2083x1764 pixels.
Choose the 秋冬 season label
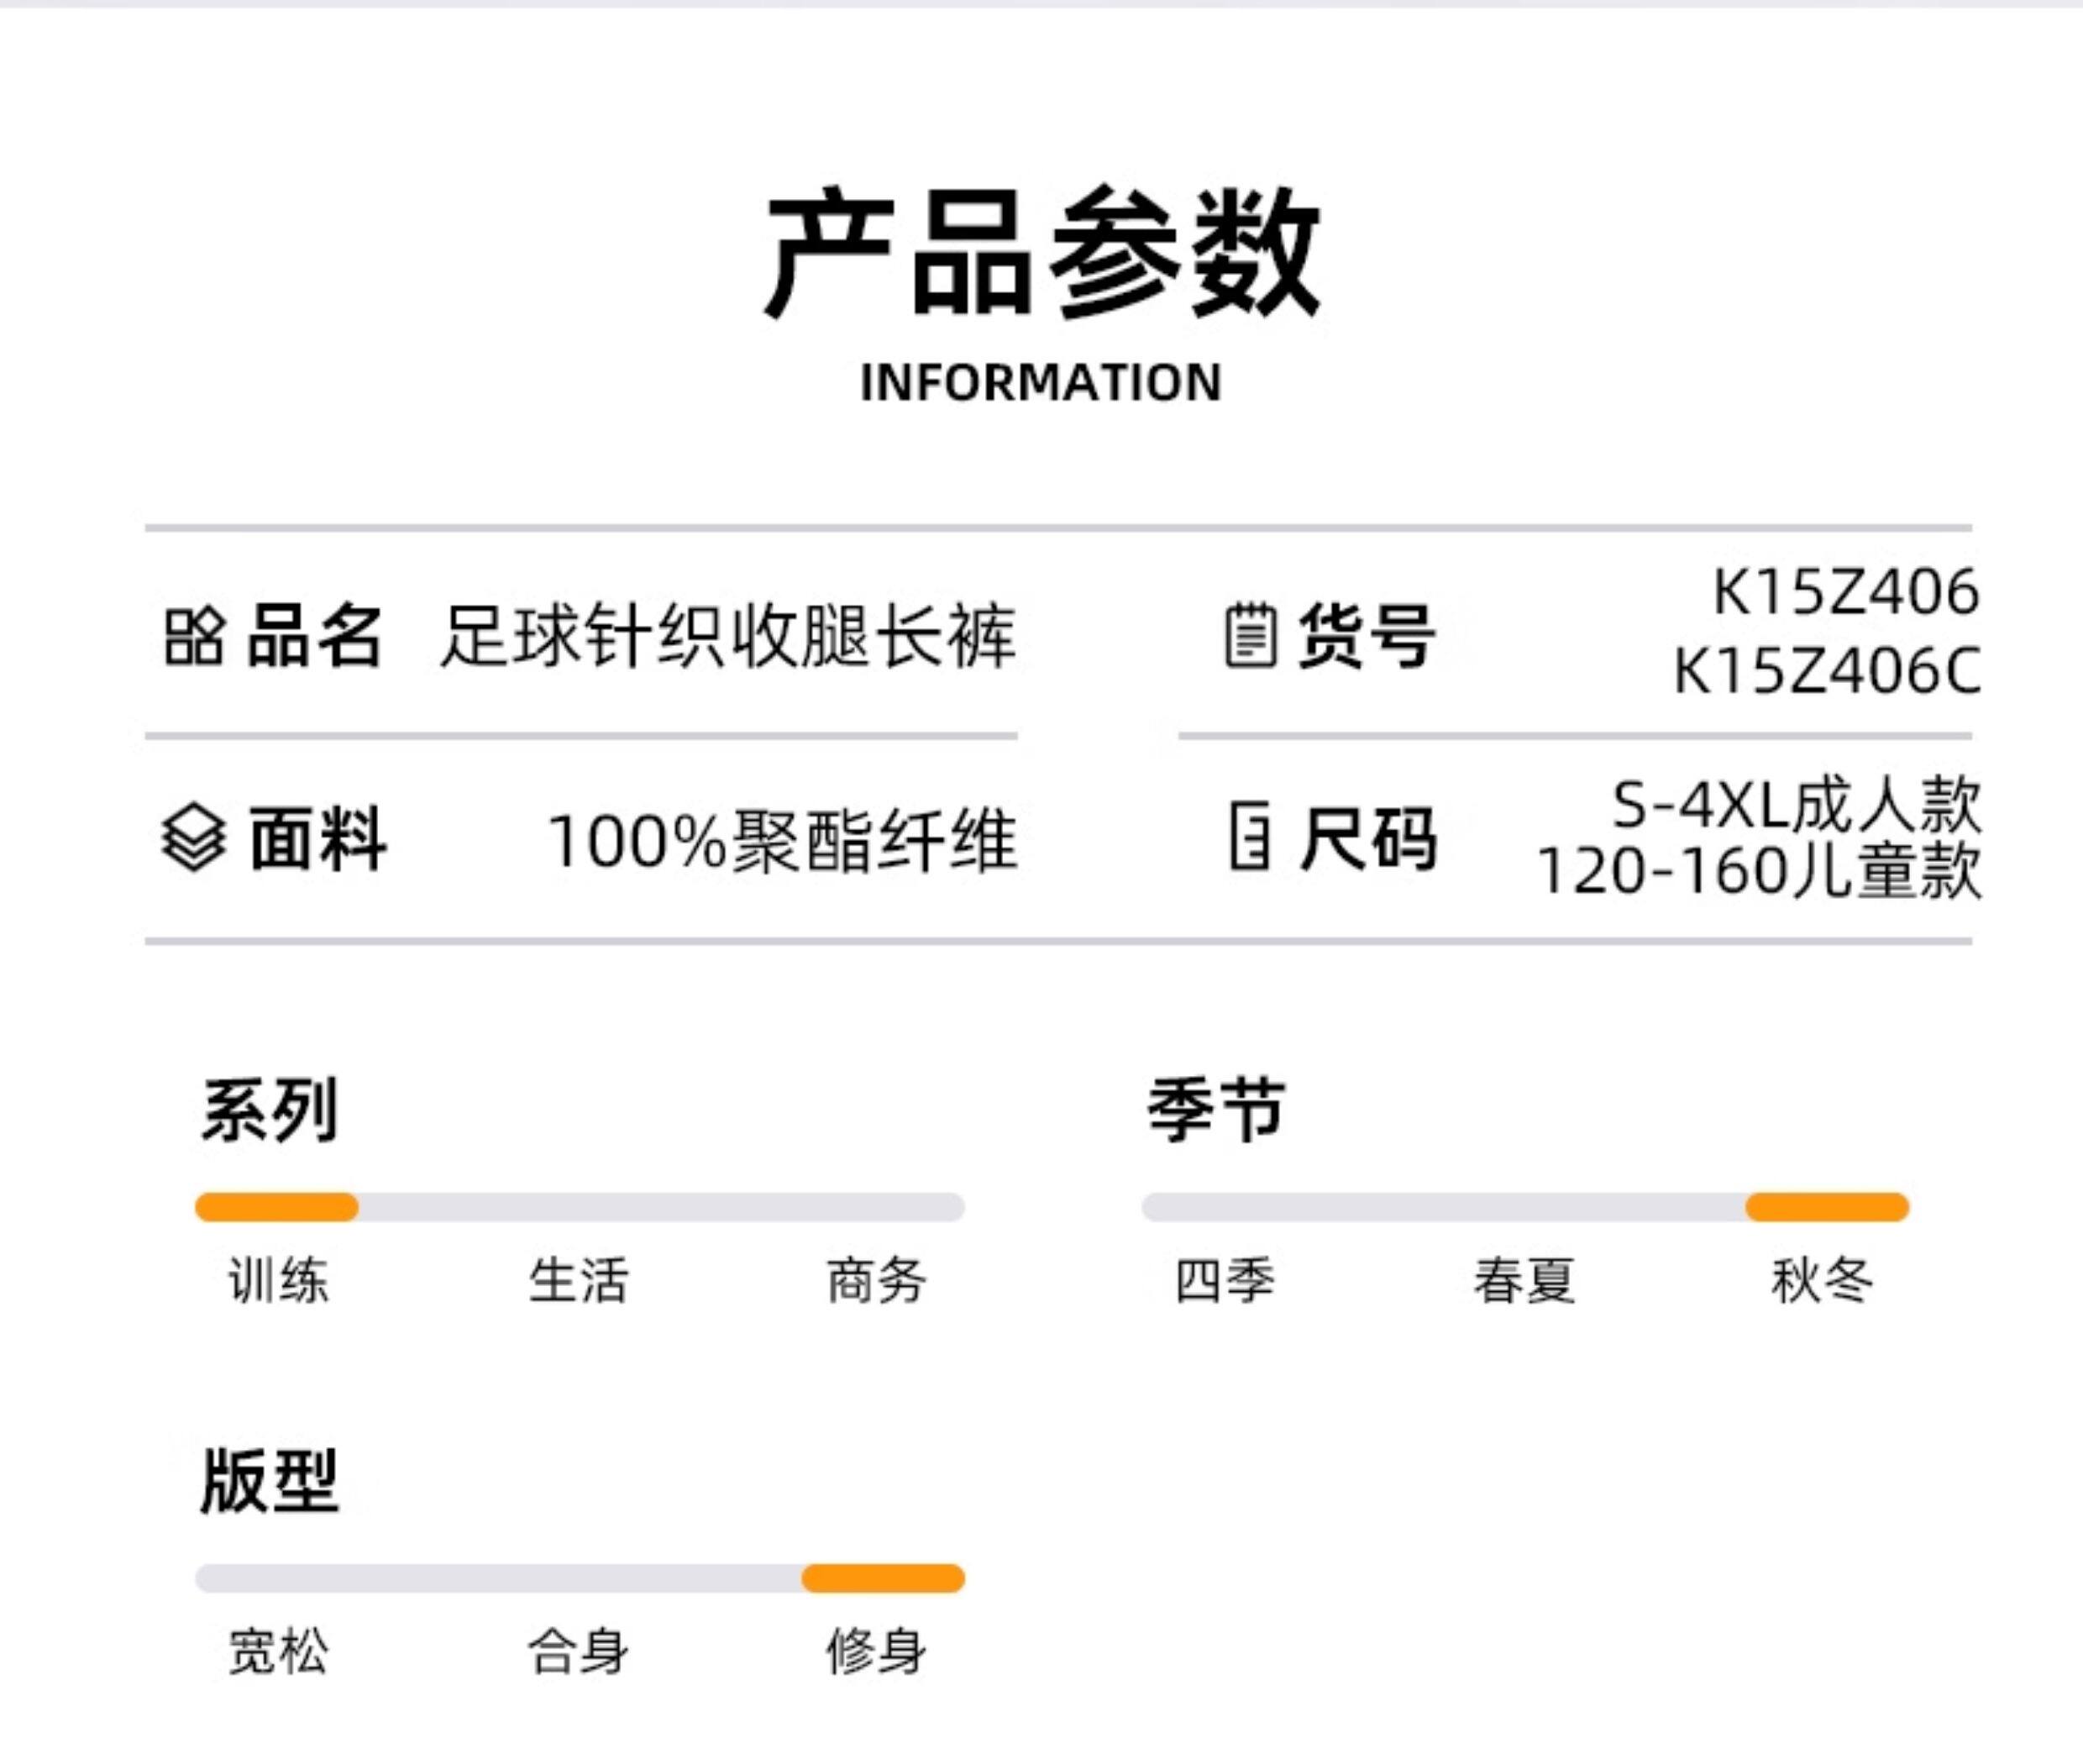[1822, 1281]
